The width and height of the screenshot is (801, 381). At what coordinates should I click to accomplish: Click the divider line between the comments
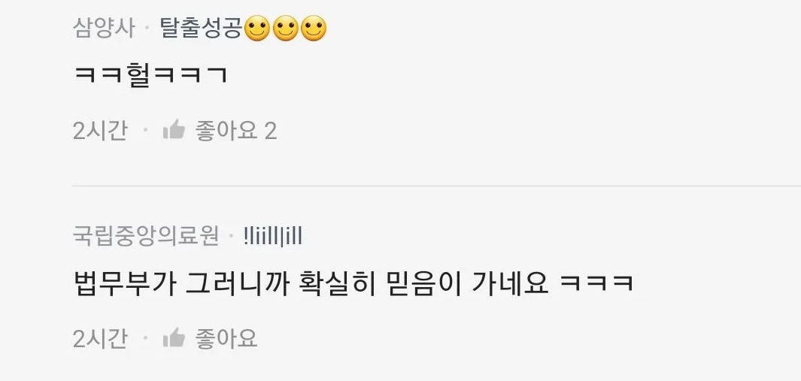click(x=436, y=186)
